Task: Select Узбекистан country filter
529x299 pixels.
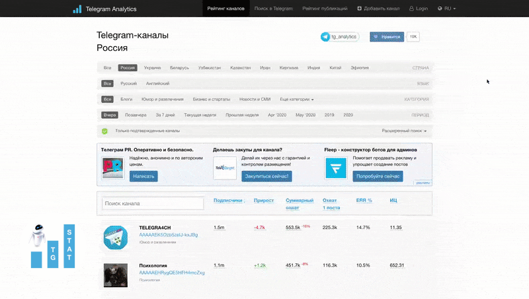Action: point(210,68)
